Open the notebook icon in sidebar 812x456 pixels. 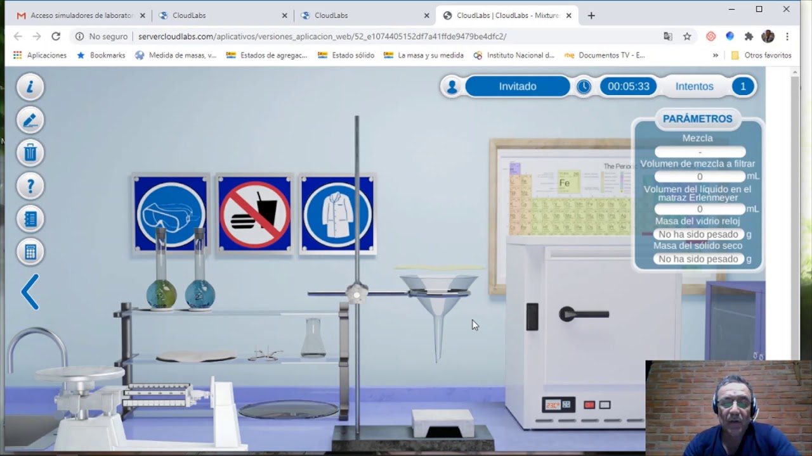coord(30,219)
